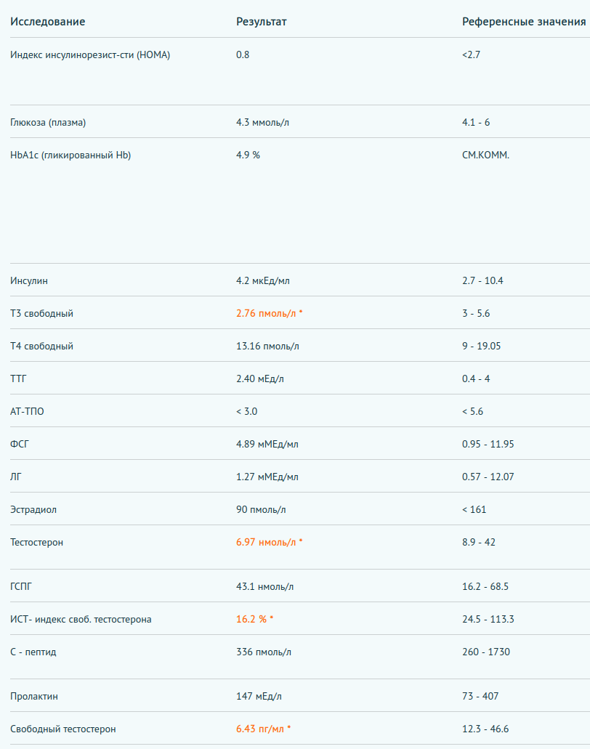Click the Результат column header
This screenshot has width=590, height=749.
click(x=262, y=22)
